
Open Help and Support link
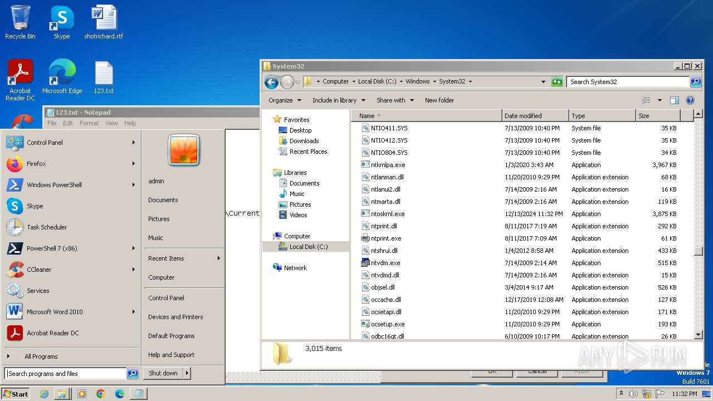[x=171, y=355]
